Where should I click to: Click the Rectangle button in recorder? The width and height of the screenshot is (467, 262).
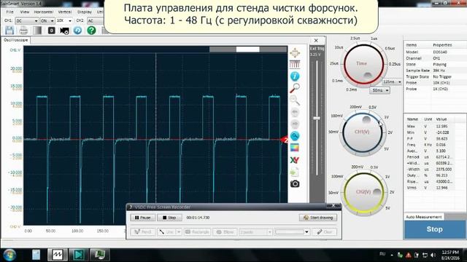[198, 231]
